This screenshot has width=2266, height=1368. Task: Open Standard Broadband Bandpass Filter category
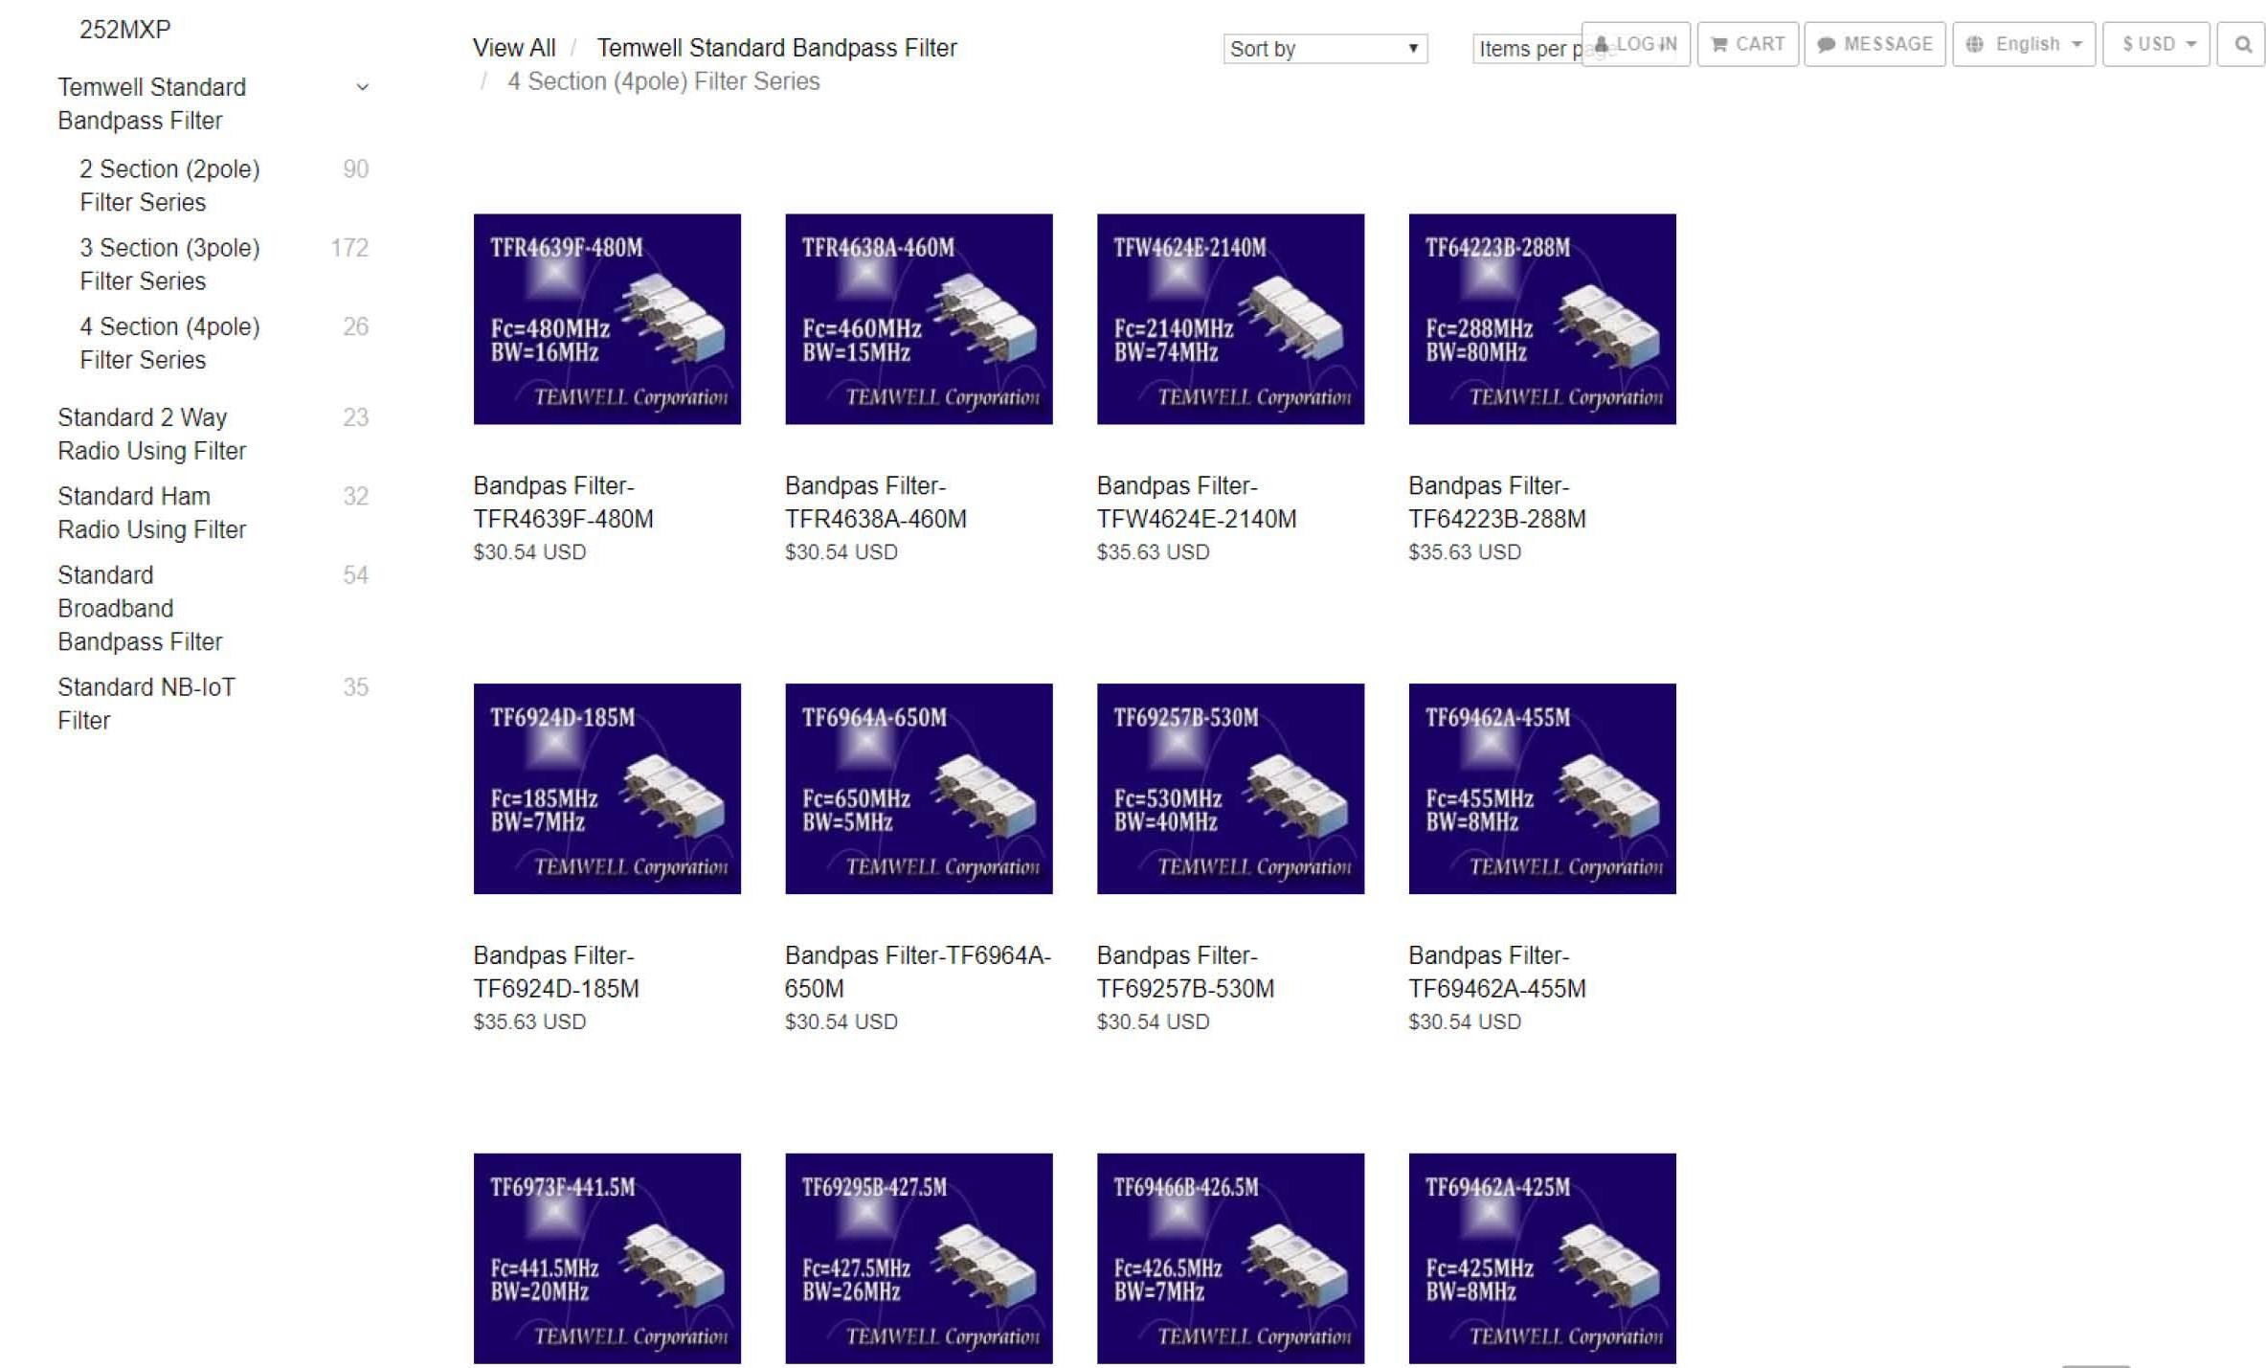tap(140, 608)
